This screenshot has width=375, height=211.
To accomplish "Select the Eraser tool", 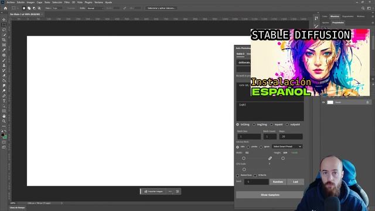I will pyautogui.click(x=4, y=76).
